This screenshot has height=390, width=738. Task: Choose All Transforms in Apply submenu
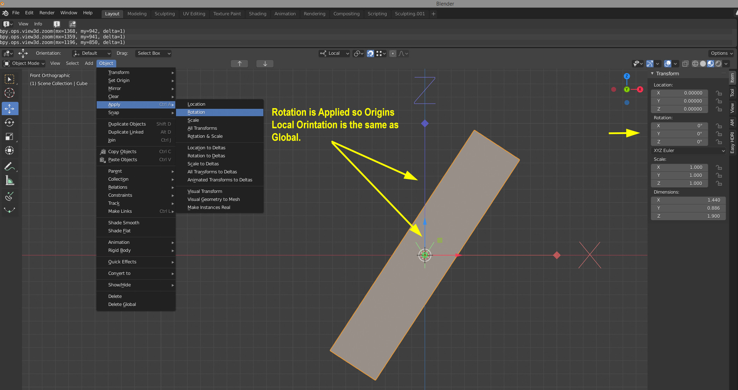pyautogui.click(x=220, y=128)
